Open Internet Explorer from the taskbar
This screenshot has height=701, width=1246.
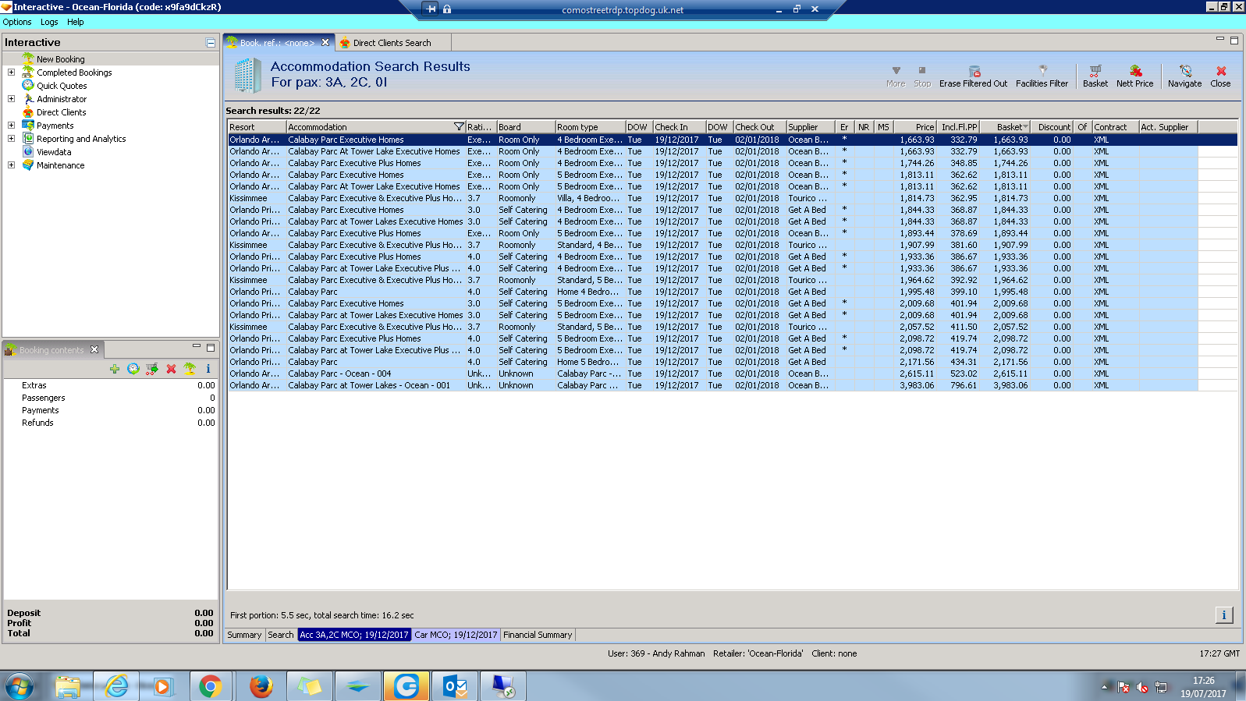tap(117, 686)
